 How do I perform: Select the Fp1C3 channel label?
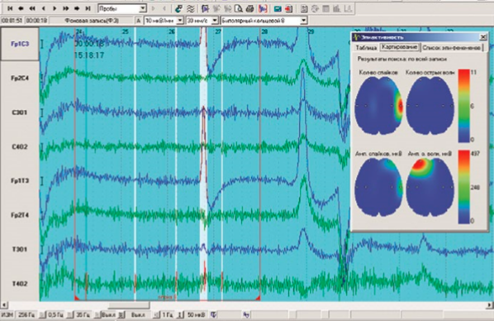coord(20,44)
